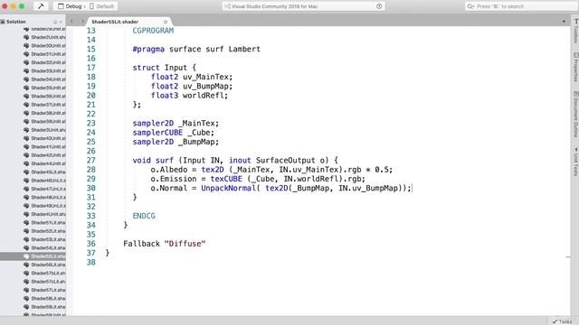Open the Toolbox side pad
Image resolution: width=579 pixels, height=325 pixels.
(x=575, y=32)
